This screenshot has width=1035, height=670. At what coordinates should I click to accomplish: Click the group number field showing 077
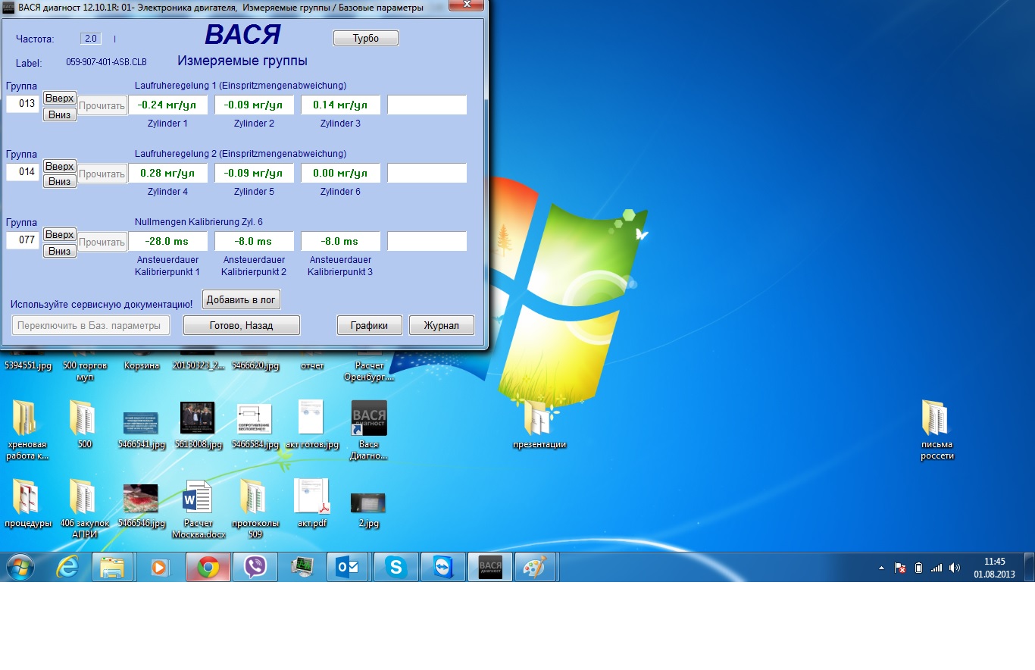click(23, 241)
